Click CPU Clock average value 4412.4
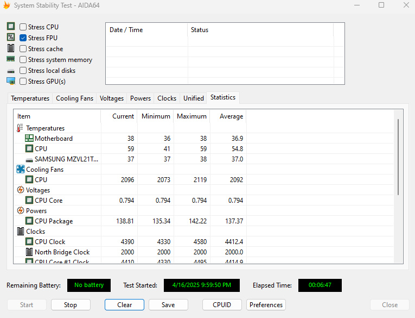Image resolution: width=415 pixels, height=318 pixels. [x=234, y=241]
